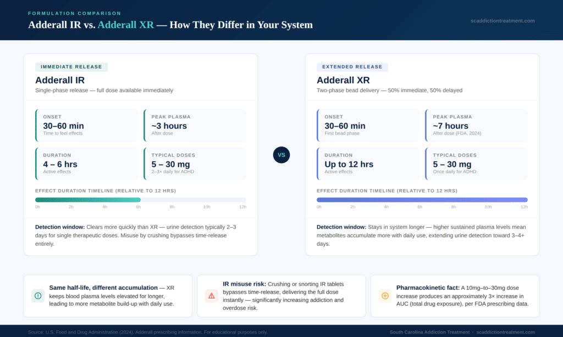The height and width of the screenshot is (337, 563).
Task: Click the '8h' tick on XR timeline
Action: point(454,207)
